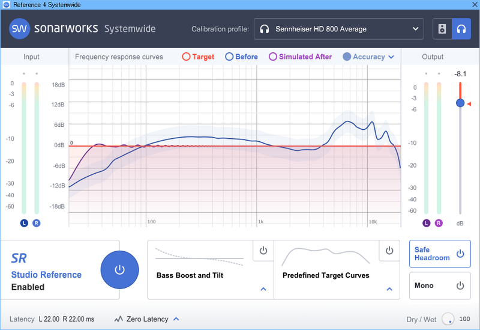Expand the Zero Latency mode options

176,319
